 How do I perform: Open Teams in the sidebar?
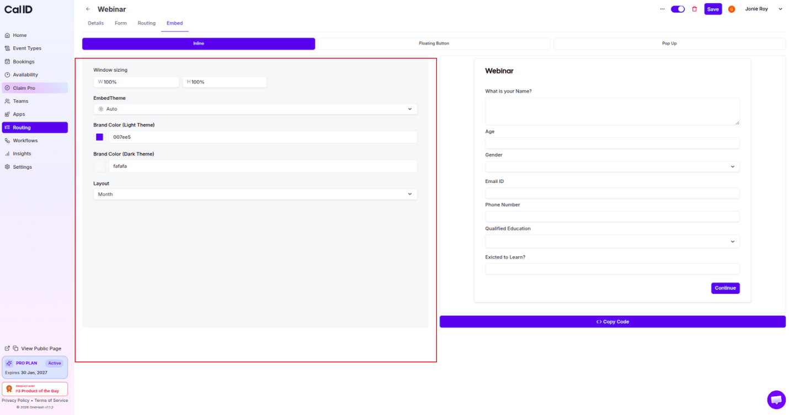click(35, 101)
